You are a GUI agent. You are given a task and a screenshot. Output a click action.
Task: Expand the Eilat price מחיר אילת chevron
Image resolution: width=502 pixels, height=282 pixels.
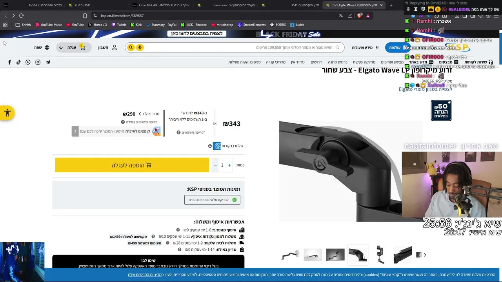(x=140, y=114)
